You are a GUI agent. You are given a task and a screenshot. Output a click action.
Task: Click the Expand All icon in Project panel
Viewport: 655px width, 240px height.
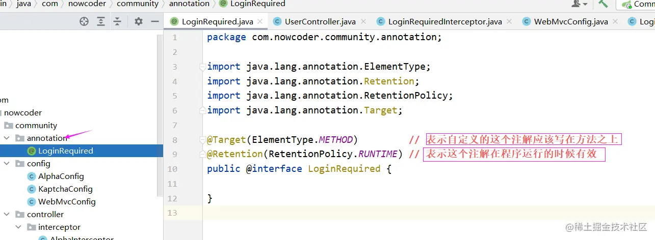coord(101,21)
